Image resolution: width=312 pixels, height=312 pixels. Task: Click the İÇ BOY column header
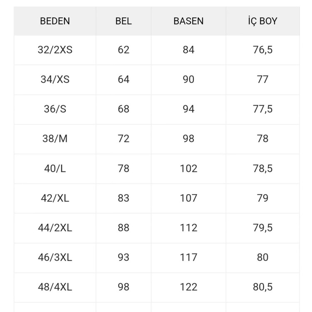point(262,21)
